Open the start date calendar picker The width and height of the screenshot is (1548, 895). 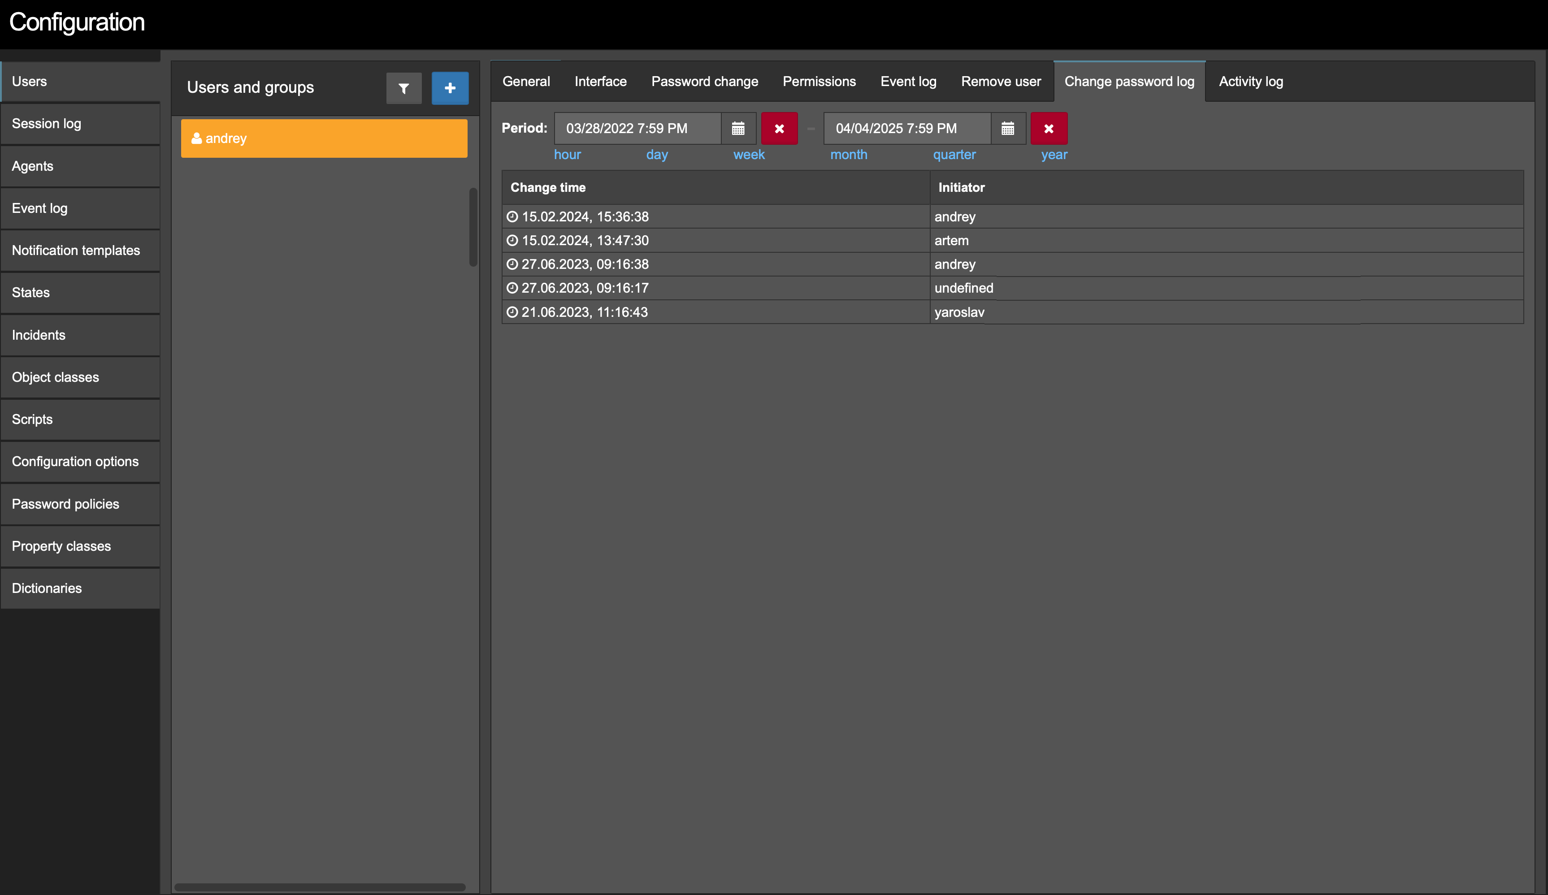tap(738, 128)
